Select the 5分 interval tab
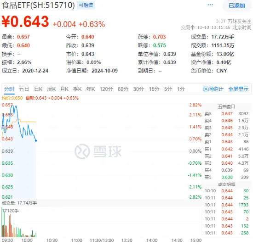This screenshot has width=253, height=245. 168,89
